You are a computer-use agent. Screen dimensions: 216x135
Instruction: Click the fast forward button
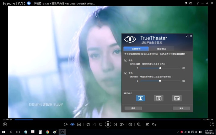point(122,124)
